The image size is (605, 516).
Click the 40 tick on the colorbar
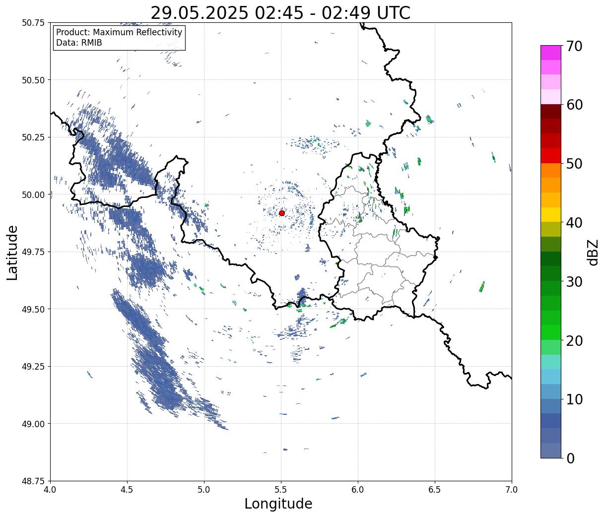[574, 222]
